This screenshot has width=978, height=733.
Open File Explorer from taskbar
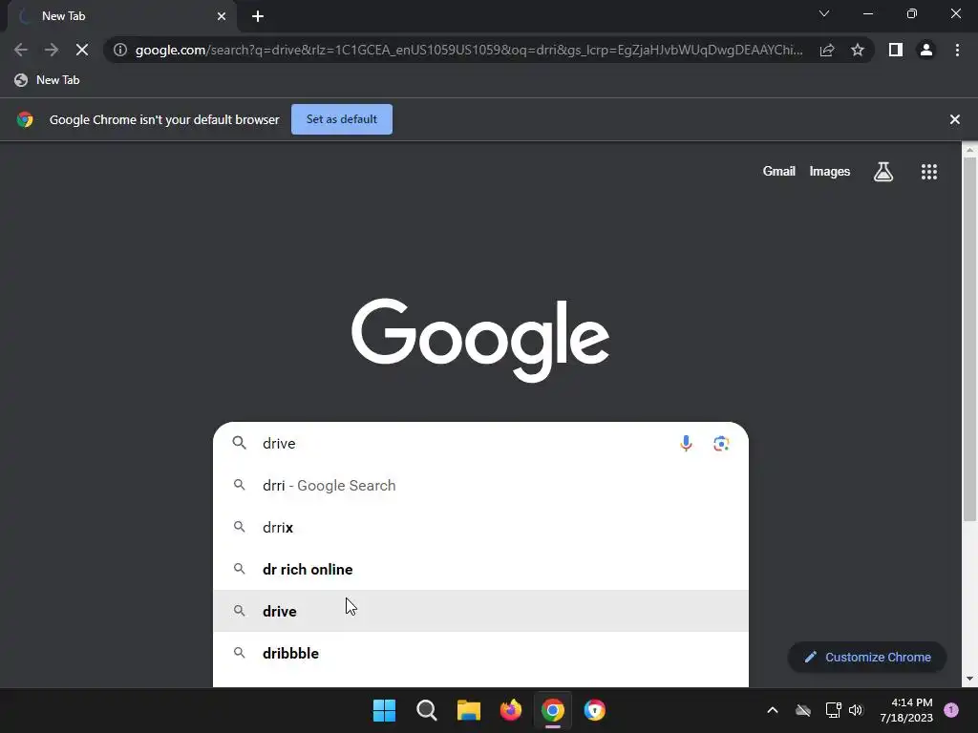point(468,710)
